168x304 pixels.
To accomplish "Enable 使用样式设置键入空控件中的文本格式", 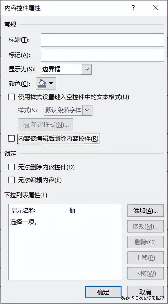I will [x=11, y=97].
